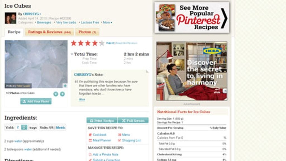Click CHRISSYG's profile avatar picture
This screenshot has width=286, height=161.
[x=10, y=18]
